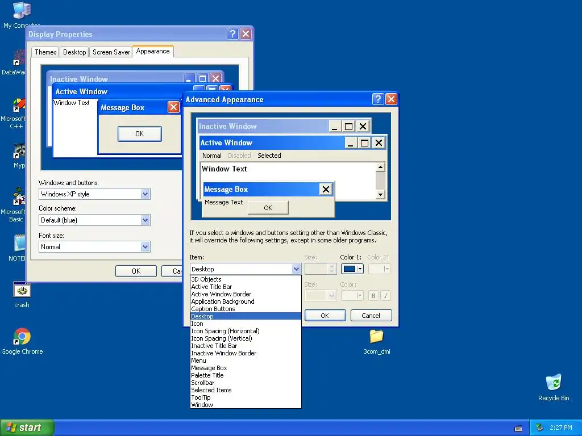Select the DataWa desktop shortcut icon

coord(19,58)
